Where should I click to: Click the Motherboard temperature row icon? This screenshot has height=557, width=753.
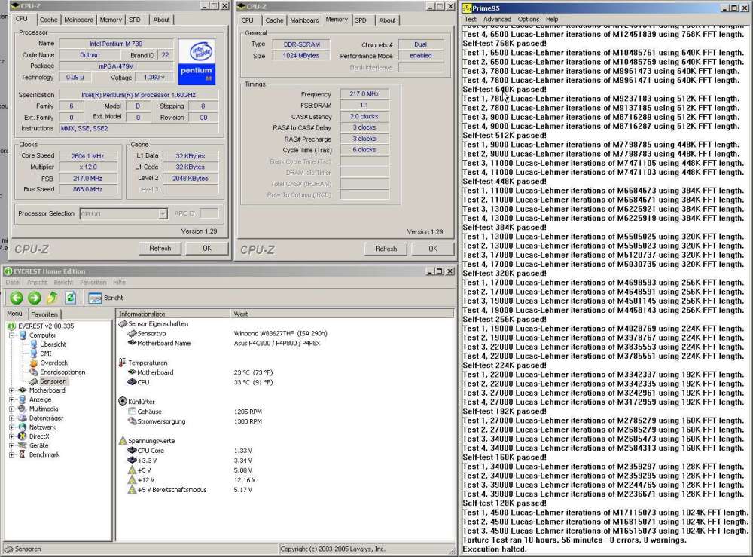click(x=132, y=372)
